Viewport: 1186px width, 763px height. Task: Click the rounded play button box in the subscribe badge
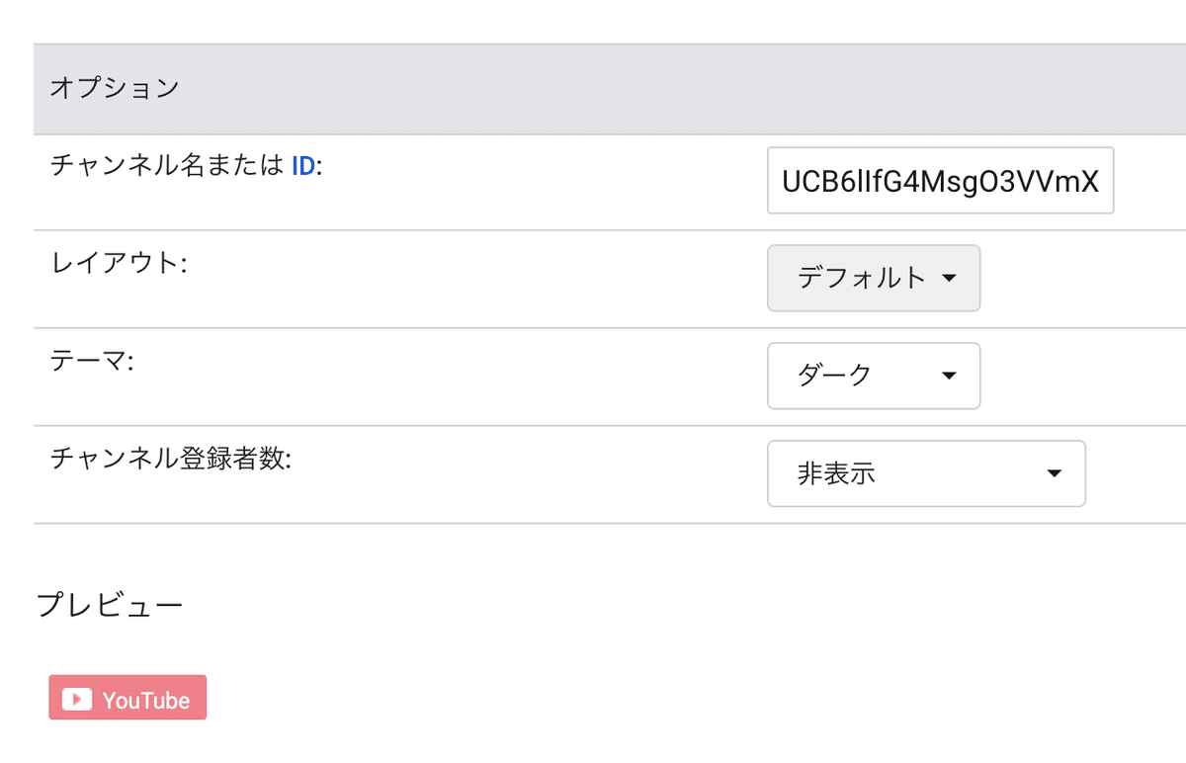pos(77,699)
